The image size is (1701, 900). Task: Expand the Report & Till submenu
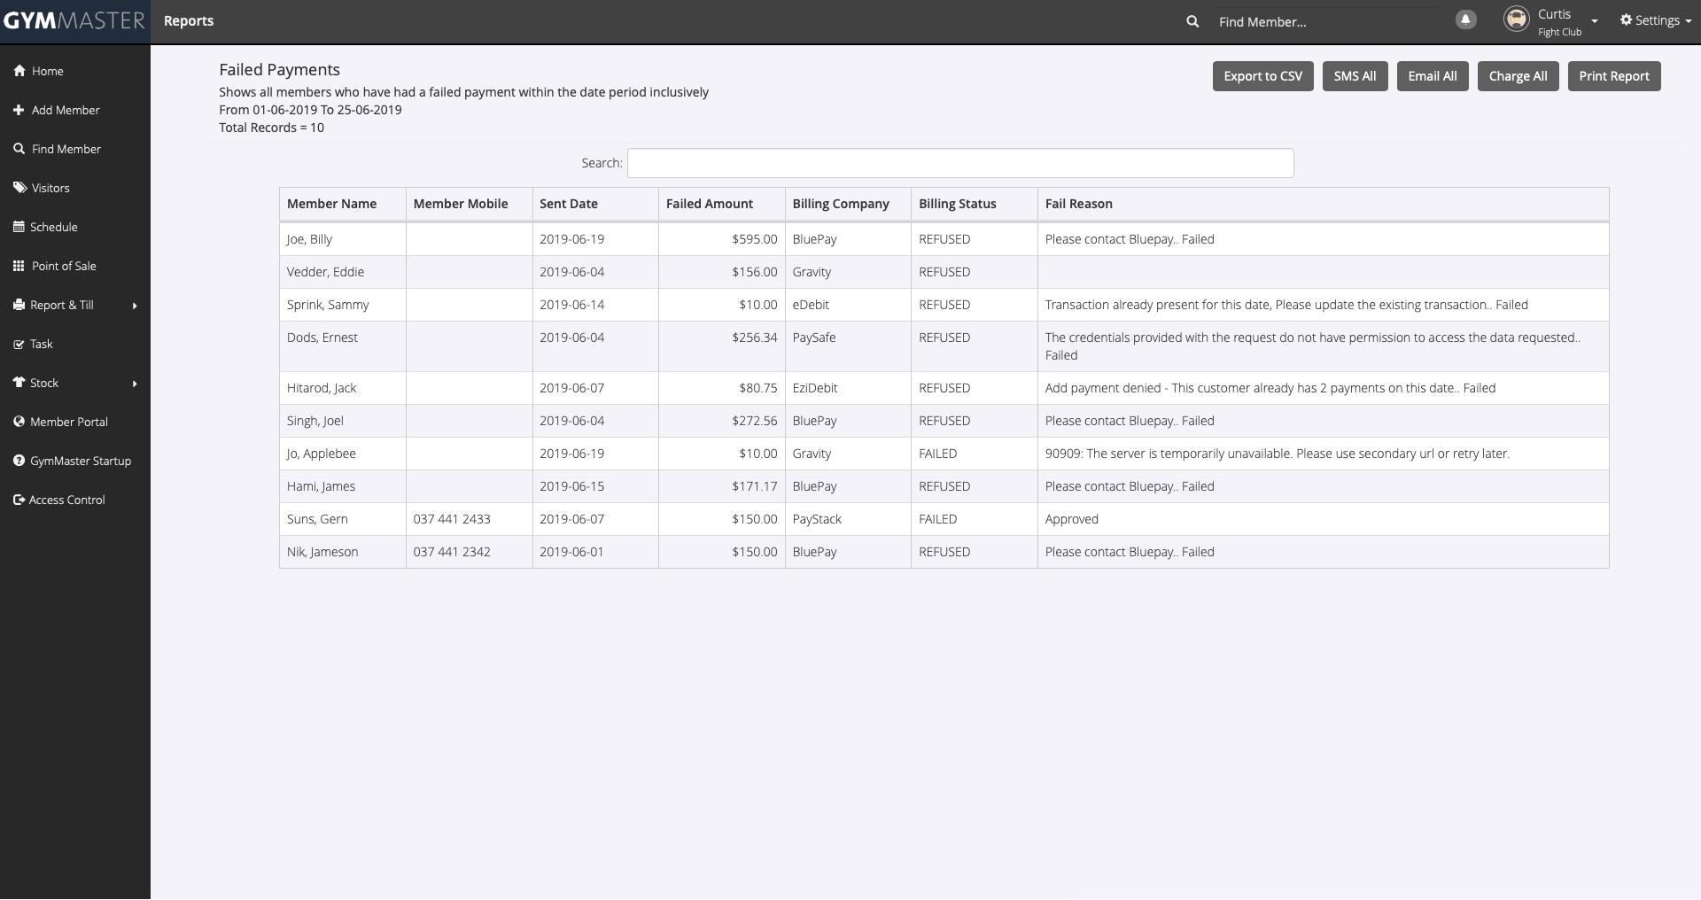coord(135,306)
